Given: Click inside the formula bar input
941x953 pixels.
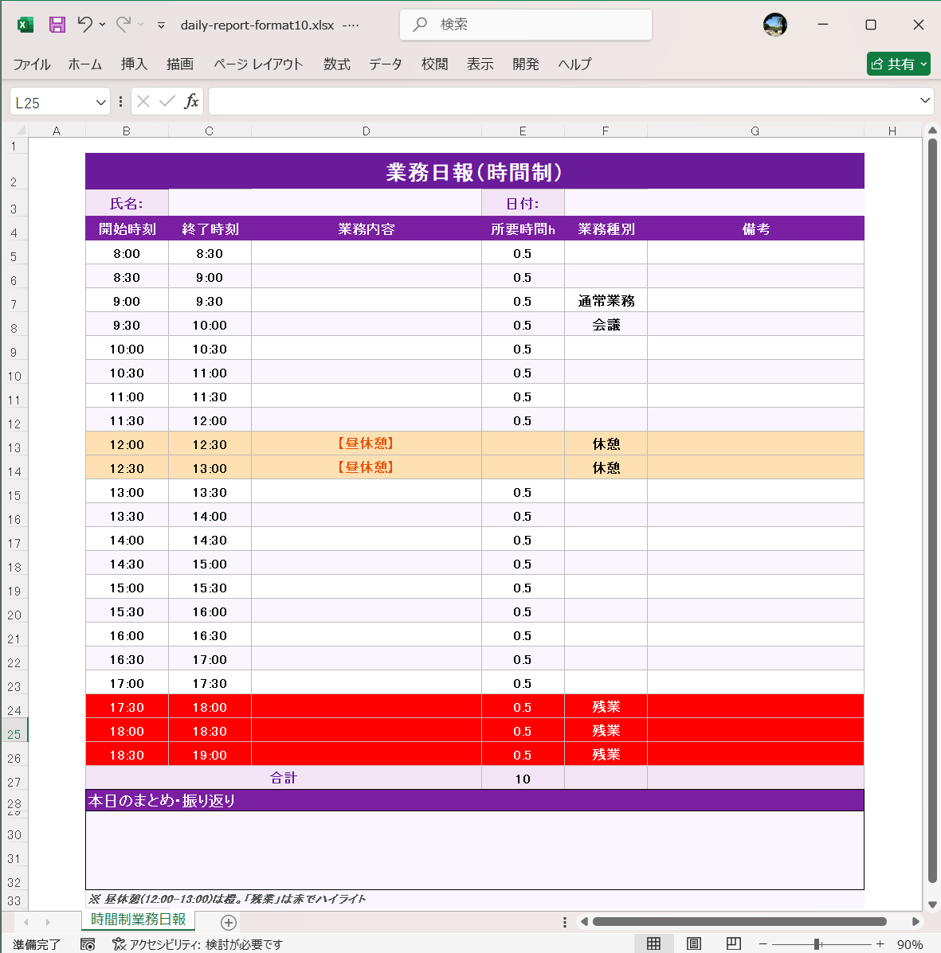Looking at the screenshot, I should click(563, 101).
